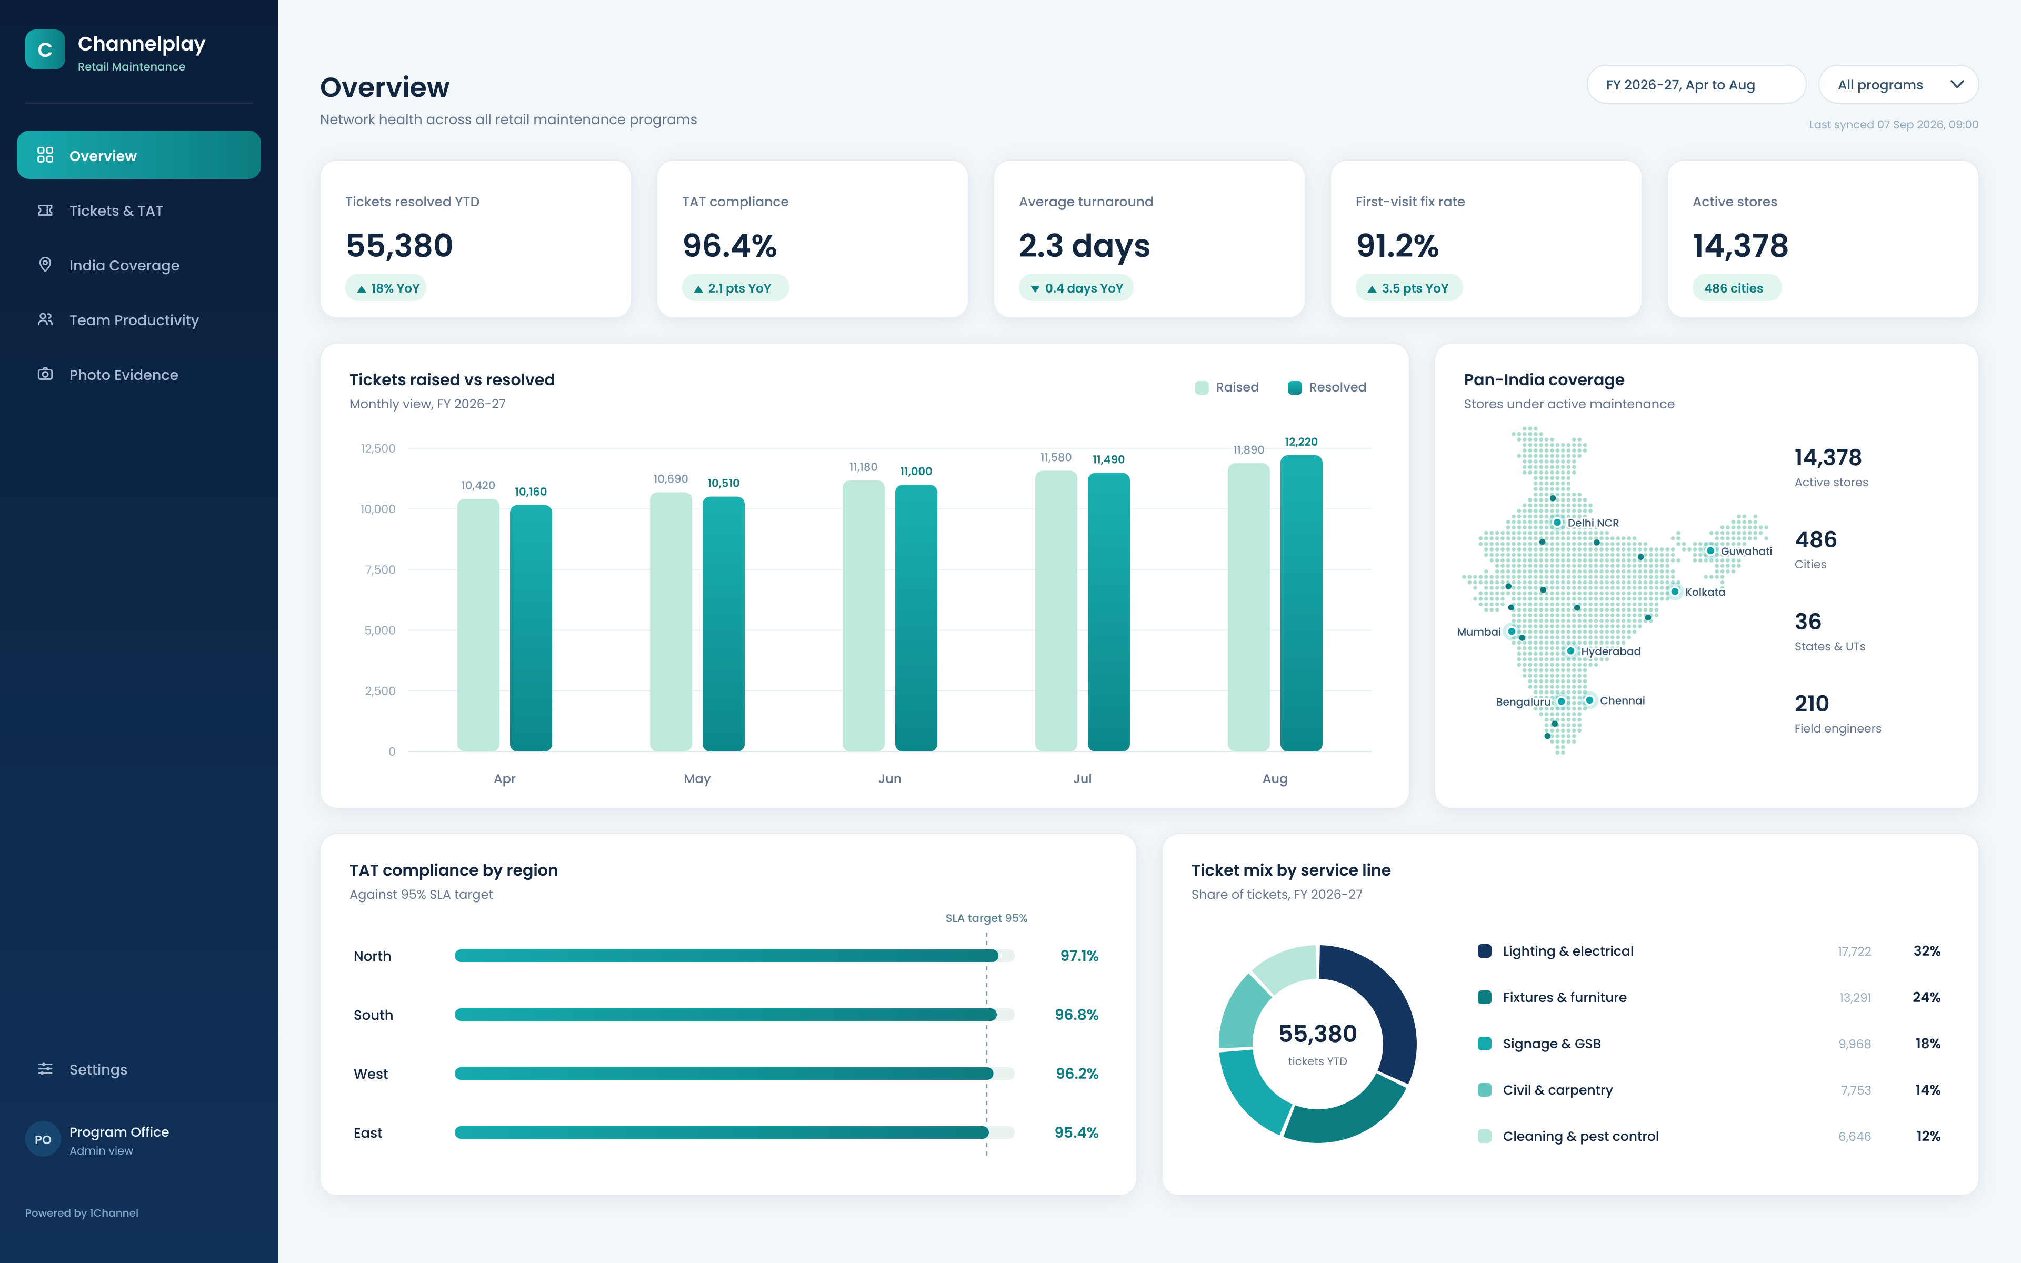Viewport: 2021px width, 1263px height.
Task: Toggle the Raised series legend
Action: point(1227,387)
